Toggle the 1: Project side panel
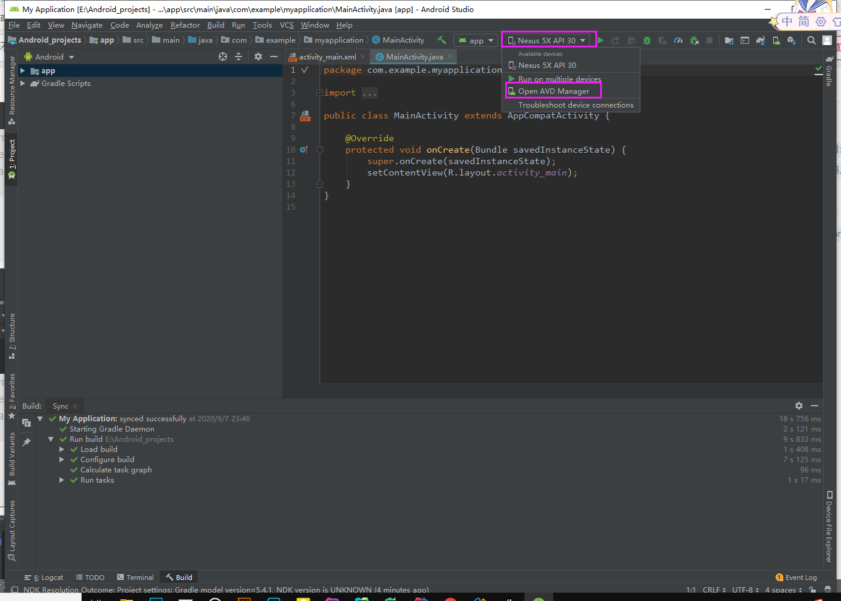The width and height of the screenshot is (841, 601). (x=11, y=159)
